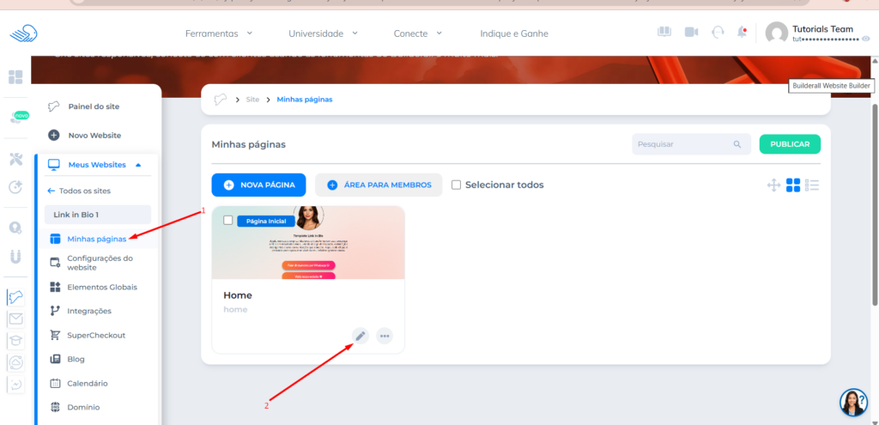
Task: Click the video camera icon in header
Action: [x=691, y=33]
